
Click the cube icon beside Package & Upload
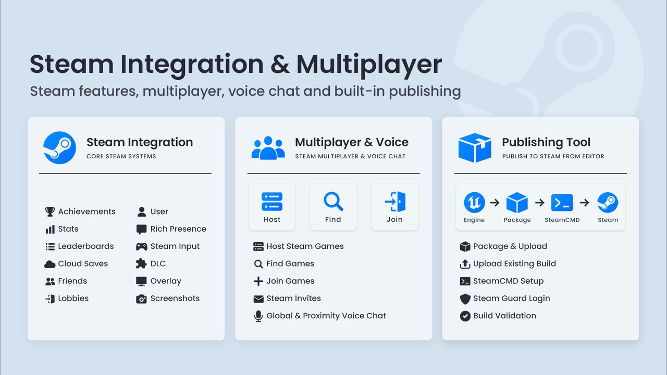click(465, 246)
